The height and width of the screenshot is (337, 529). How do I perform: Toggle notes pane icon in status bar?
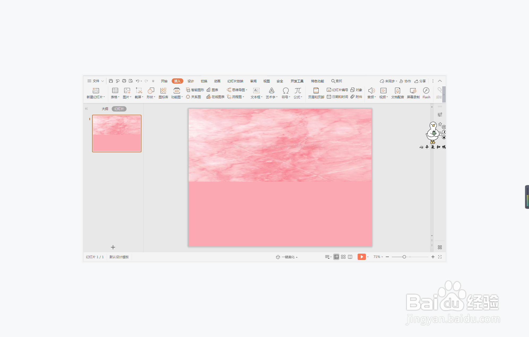[x=327, y=257]
